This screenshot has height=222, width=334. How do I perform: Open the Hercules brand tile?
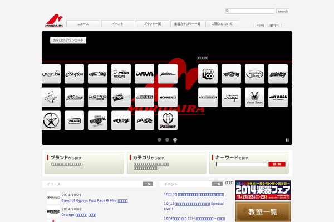144,97
